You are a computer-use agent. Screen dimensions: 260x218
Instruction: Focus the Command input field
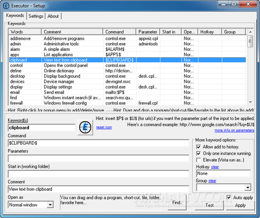(98, 143)
